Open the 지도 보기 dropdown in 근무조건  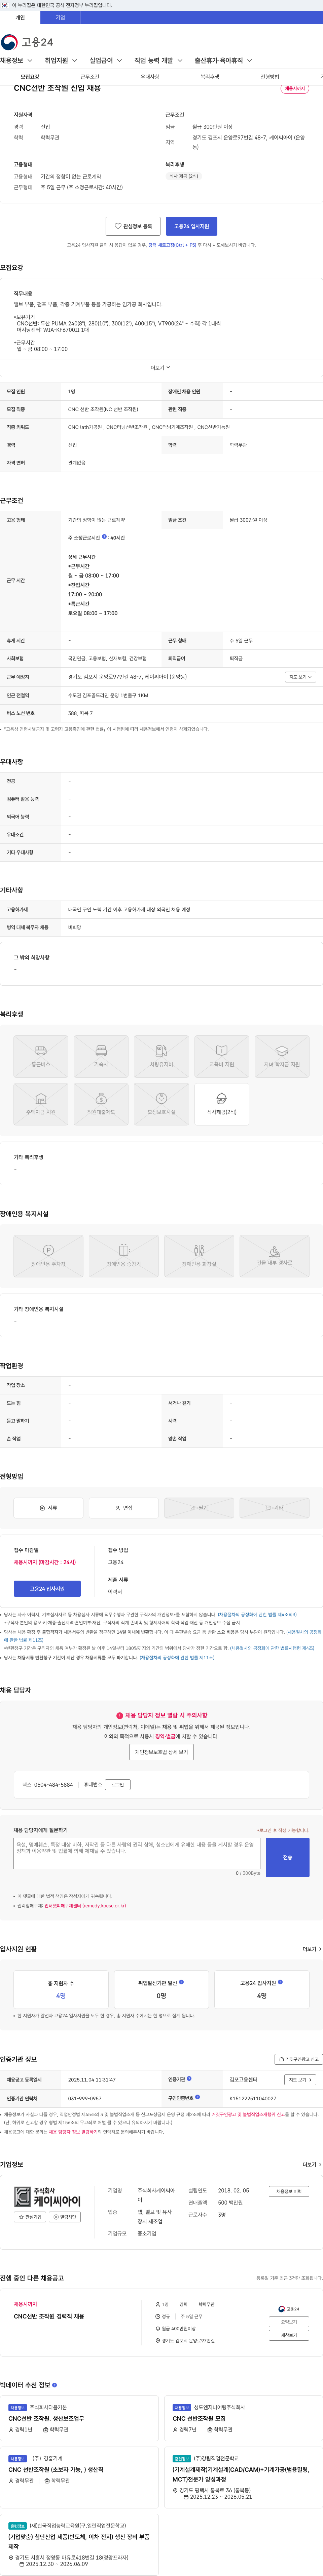point(300,677)
